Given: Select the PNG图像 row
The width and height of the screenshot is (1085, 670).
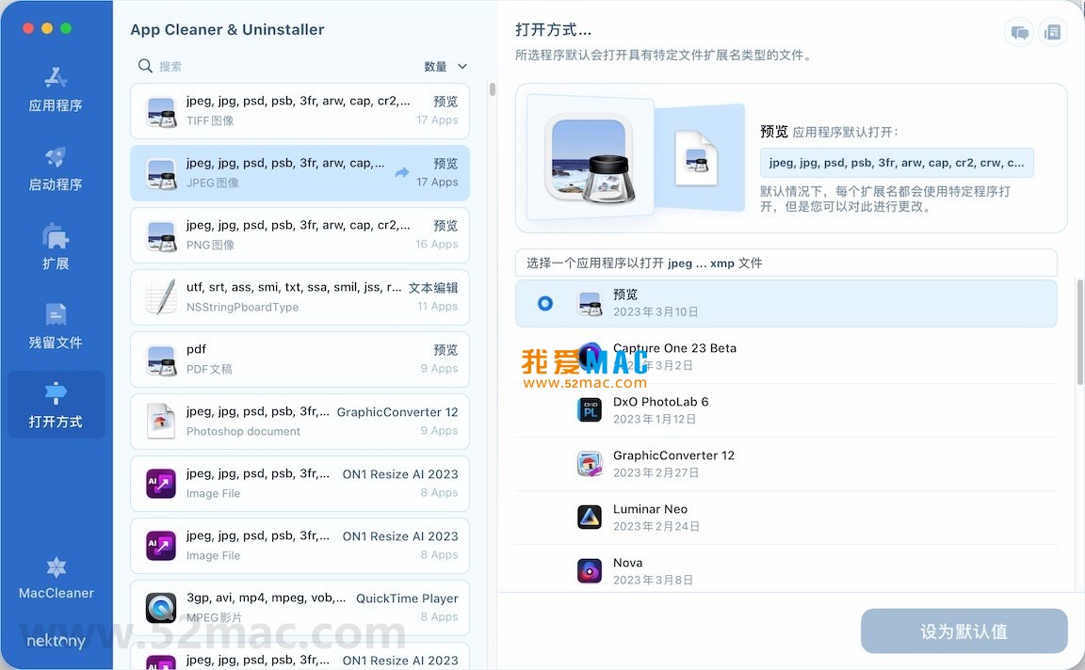Looking at the screenshot, I should pos(300,235).
